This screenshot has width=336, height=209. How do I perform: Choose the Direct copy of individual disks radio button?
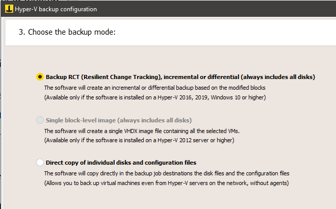tap(40, 162)
